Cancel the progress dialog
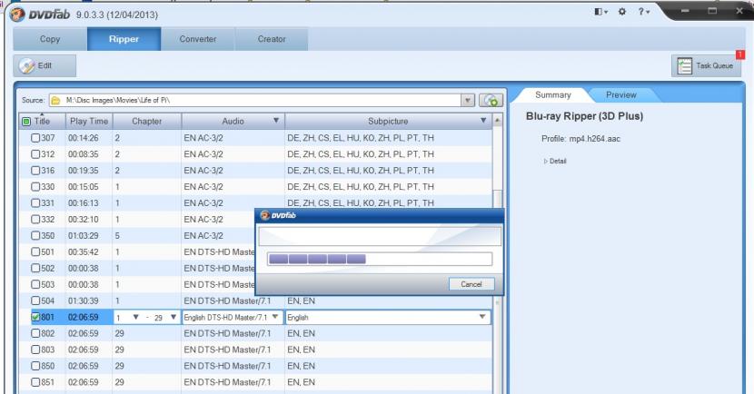 point(471,284)
